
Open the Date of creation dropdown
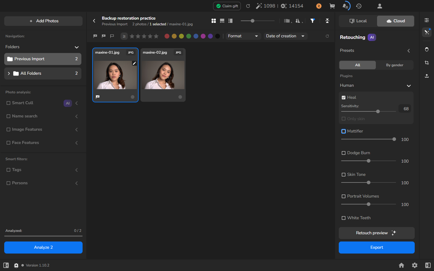pyautogui.click(x=285, y=36)
